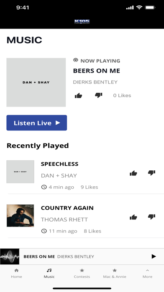Dislike the now playing song Beers On Me

pos(98,95)
